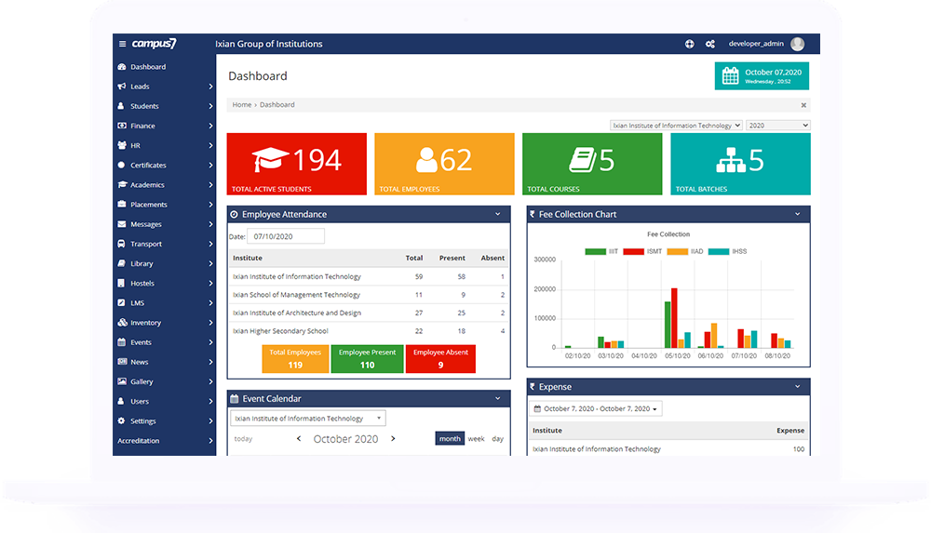Click the Placements briefcase icon
The height and width of the screenshot is (533, 931).
click(x=122, y=205)
